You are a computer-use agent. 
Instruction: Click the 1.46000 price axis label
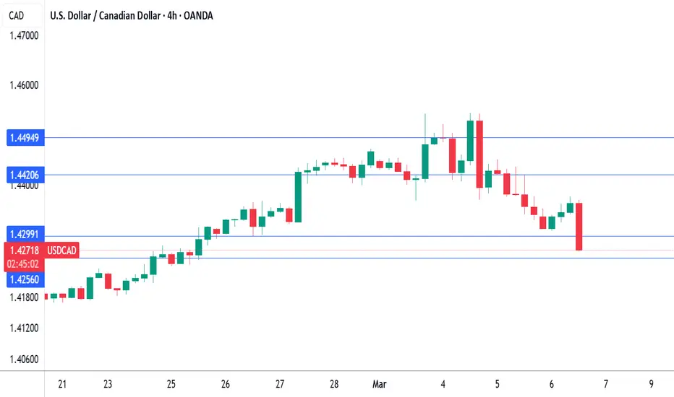click(24, 85)
